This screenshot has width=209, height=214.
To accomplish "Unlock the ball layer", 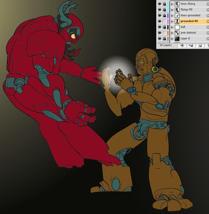I will pos(164,27).
